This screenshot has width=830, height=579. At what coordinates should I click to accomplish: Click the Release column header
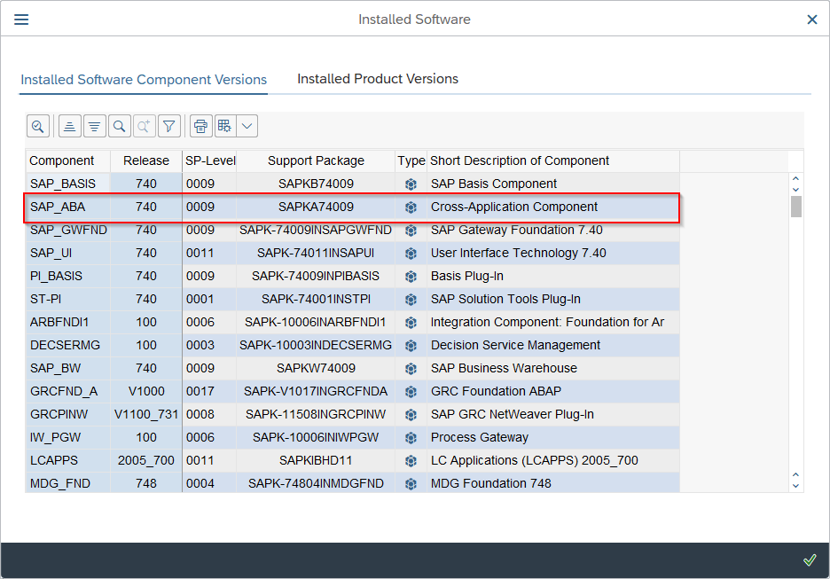click(x=146, y=161)
